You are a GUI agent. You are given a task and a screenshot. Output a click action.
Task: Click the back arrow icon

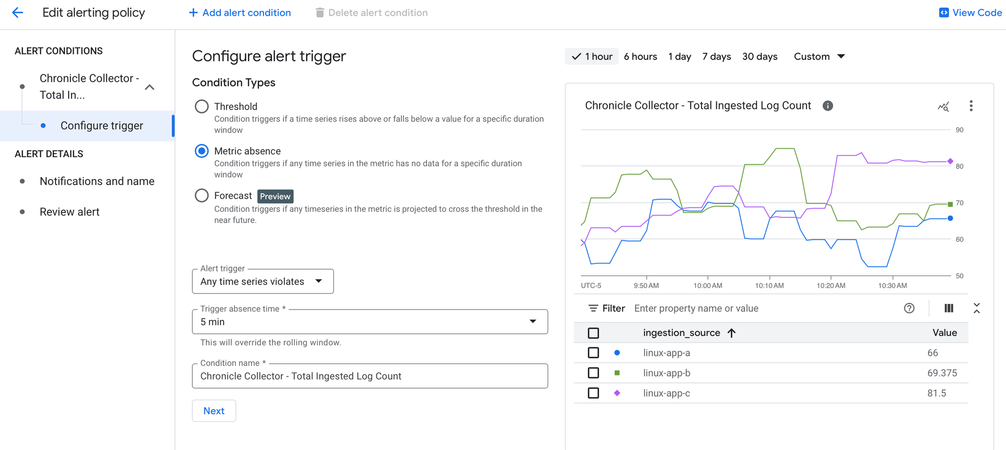pyautogui.click(x=17, y=13)
